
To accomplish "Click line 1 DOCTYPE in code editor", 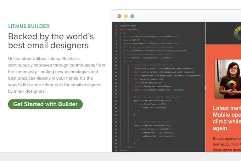I will pyautogui.click(x=128, y=26).
